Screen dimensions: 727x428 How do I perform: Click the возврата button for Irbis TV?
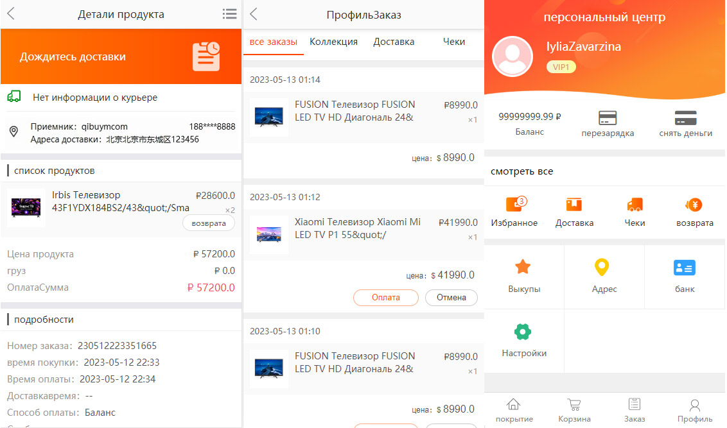click(209, 223)
